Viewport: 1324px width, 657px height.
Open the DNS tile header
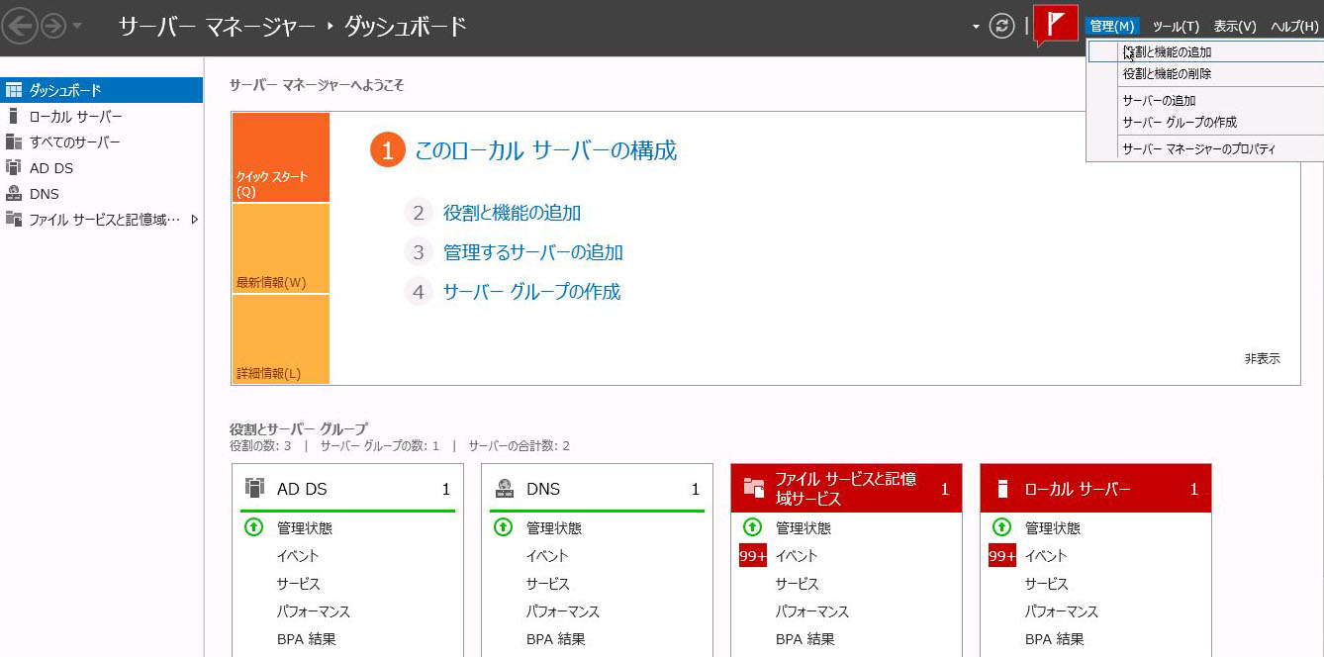click(x=597, y=489)
